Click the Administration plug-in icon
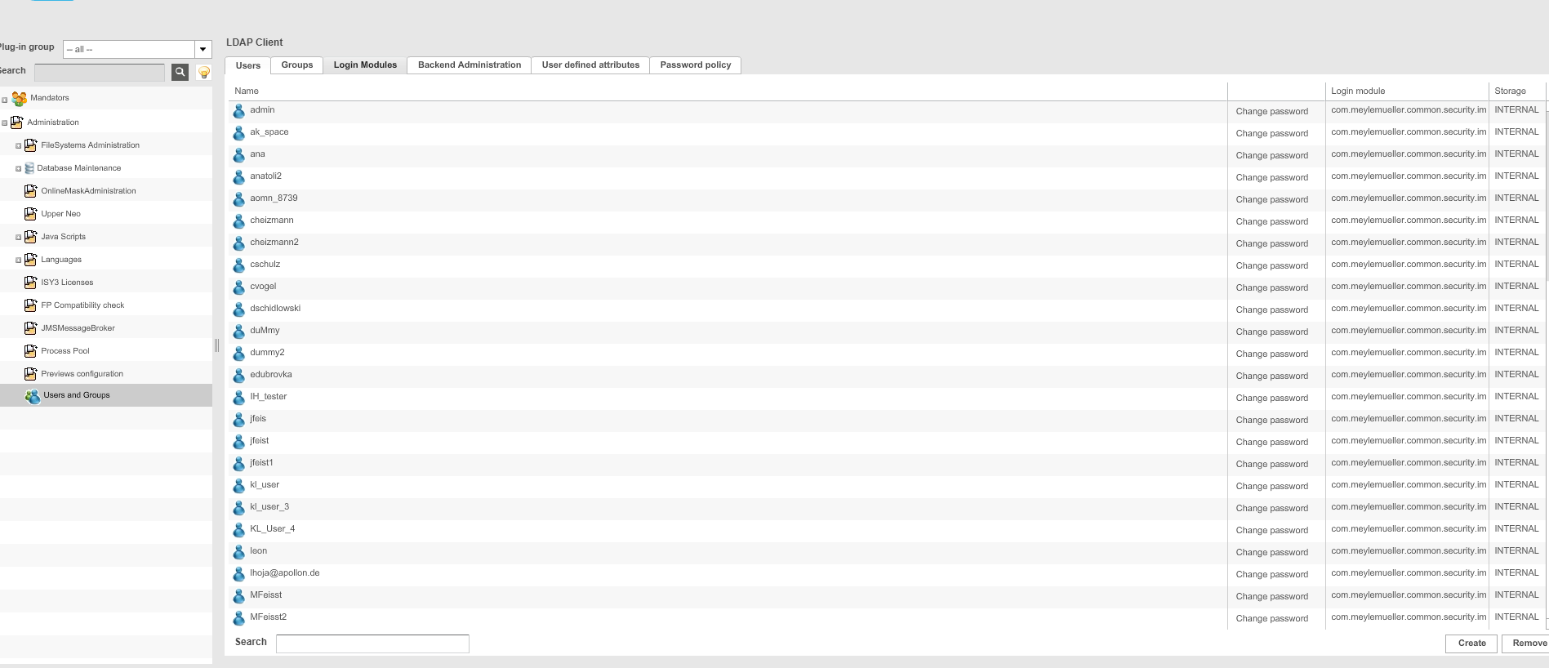 (x=17, y=122)
